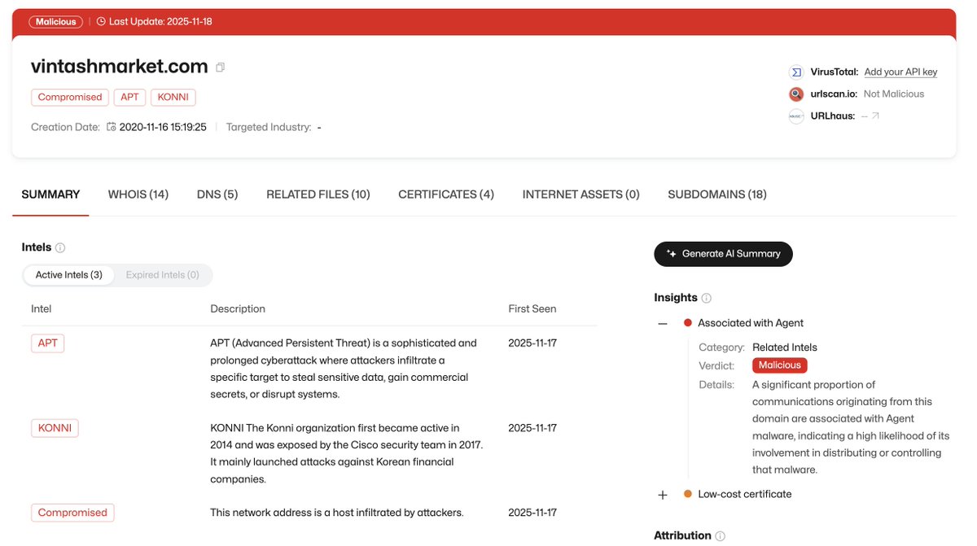Switch to Expired Intels (0)
Image resolution: width=977 pixels, height=546 pixels.
coord(163,275)
